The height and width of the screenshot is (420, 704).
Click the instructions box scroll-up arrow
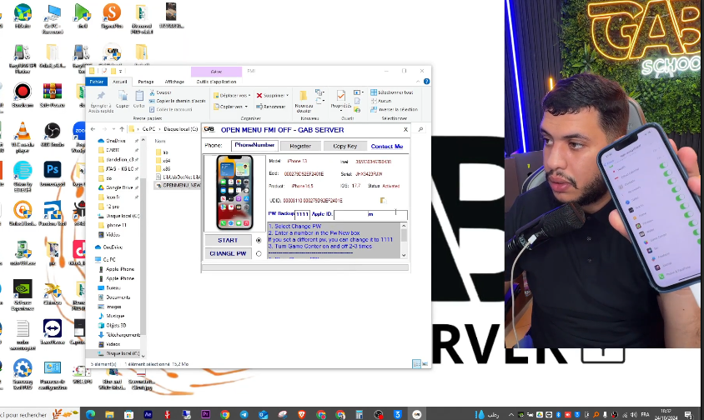(404, 226)
